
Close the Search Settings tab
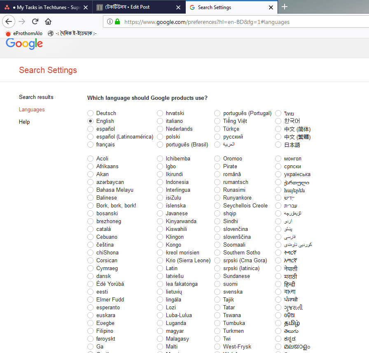(271, 7)
